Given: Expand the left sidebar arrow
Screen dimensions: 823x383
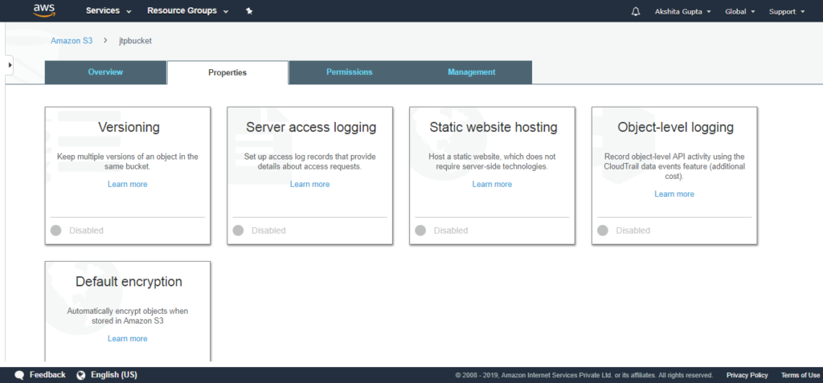Looking at the screenshot, I should (9, 64).
